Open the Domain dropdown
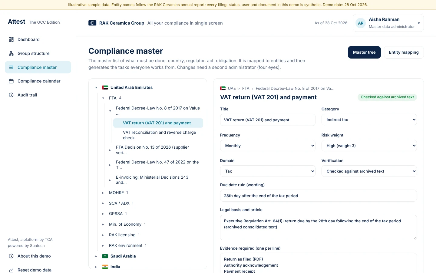Image resolution: width=436 pixels, height=273 pixels. [x=268, y=171]
